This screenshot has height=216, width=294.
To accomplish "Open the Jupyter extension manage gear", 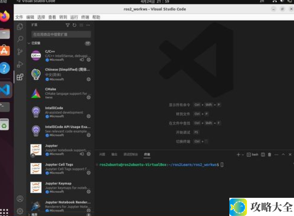I will coord(89,154).
